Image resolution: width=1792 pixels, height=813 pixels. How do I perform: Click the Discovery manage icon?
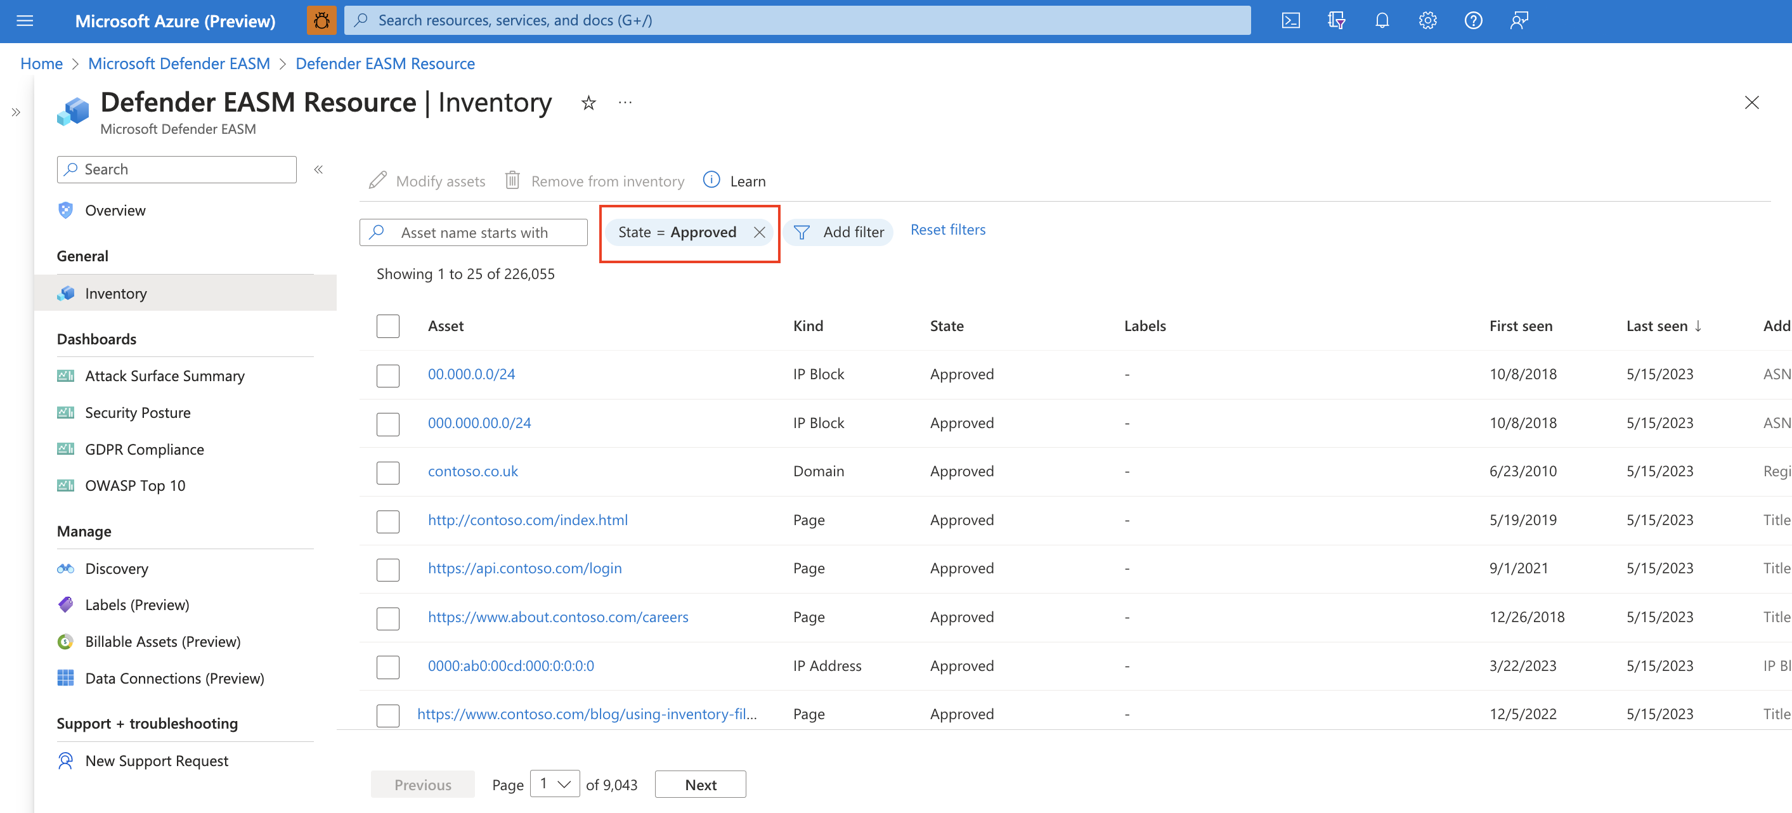tap(65, 567)
